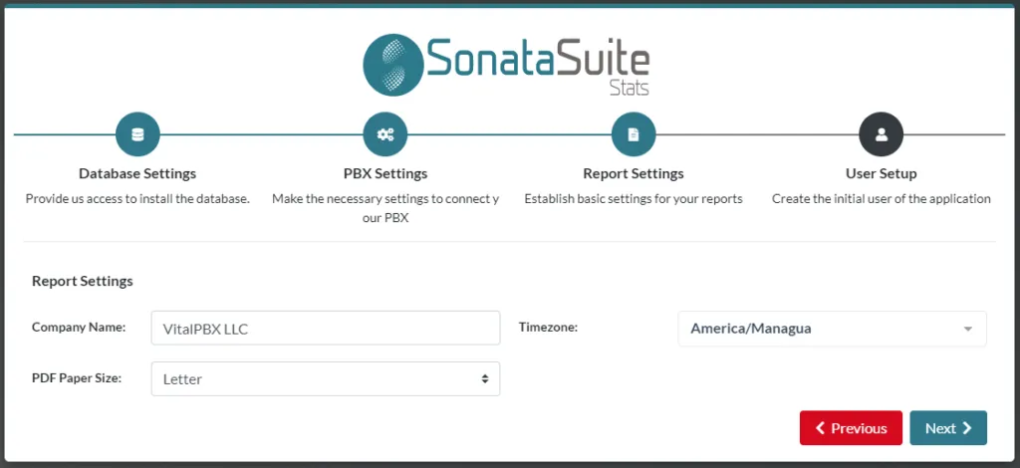This screenshot has width=1020, height=468.
Task: Click the left chevron on Previous button
Action: pyautogui.click(x=821, y=428)
